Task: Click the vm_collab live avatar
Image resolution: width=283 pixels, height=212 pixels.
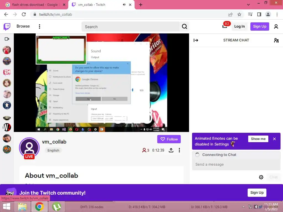Action: [x=29, y=148]
